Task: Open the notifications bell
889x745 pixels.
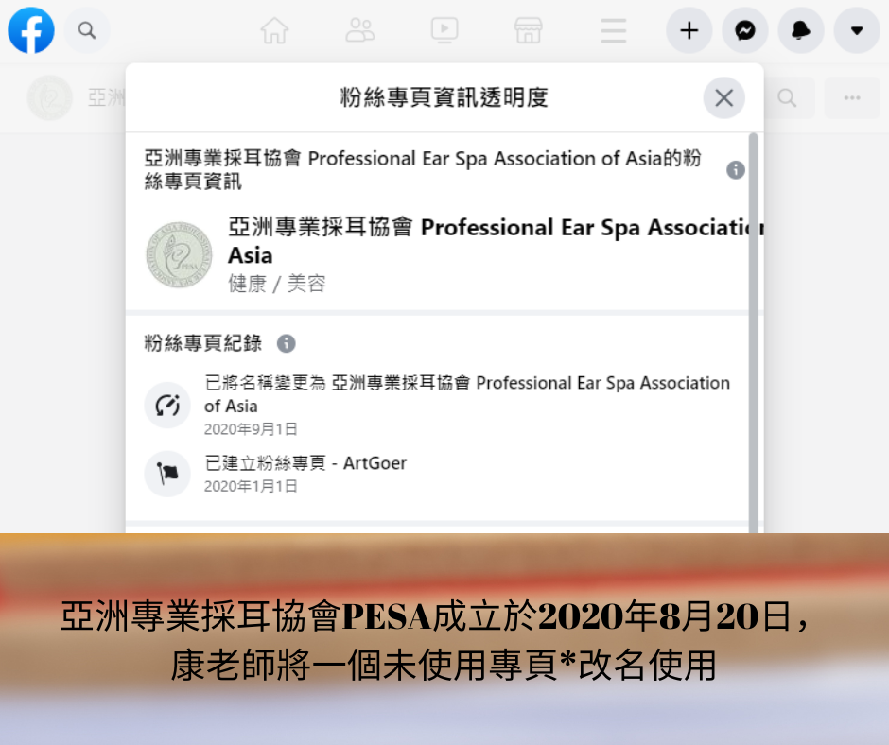Action: click(800, 30)
